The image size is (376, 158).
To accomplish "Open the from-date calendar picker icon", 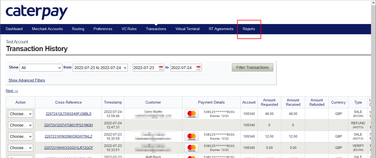I will pyautogui.click(x=161, y=68).
